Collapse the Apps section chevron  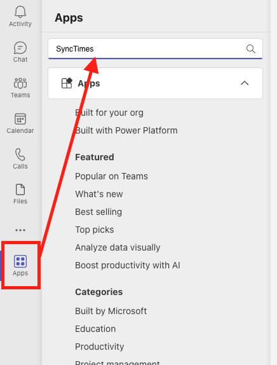[x=245, y=83]
